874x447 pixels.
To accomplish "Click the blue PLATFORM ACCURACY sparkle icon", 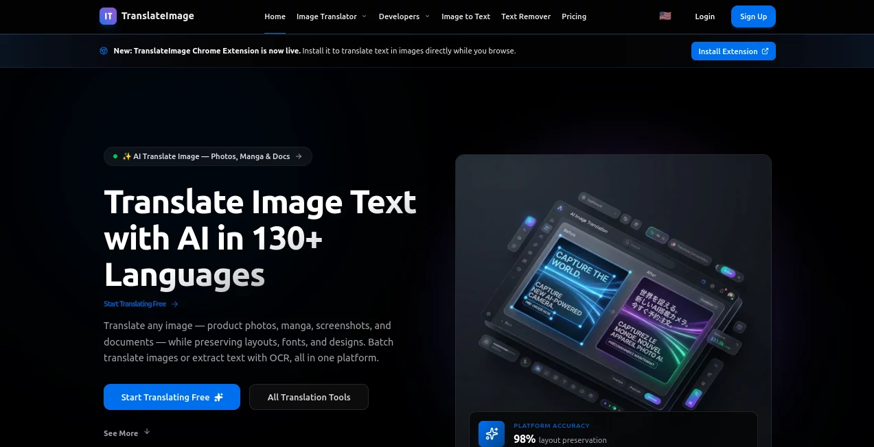I will click(x=492, y=433).
